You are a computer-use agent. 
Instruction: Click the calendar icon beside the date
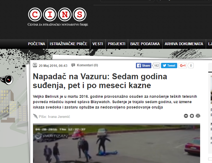point(35,65)
